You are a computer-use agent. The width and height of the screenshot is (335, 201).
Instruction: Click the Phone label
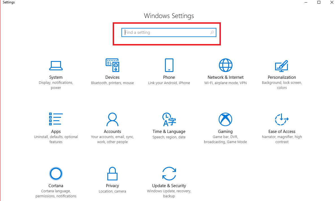pyautogui.click(x=169, y=77)
